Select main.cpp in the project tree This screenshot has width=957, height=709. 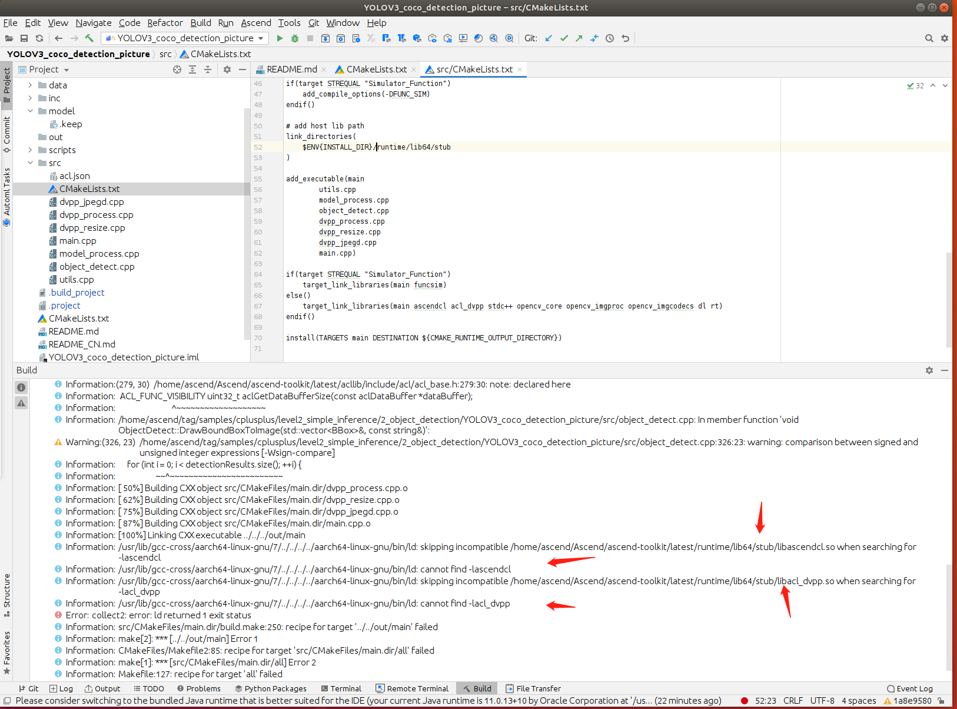click(78, 241)
